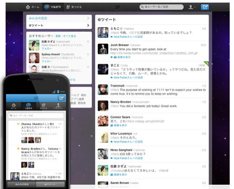The width and height of the screenshot is (234, 189).
Task: Click Josh Brewer name in tweet
Action: pyautogui.click(x=119, y=45)
